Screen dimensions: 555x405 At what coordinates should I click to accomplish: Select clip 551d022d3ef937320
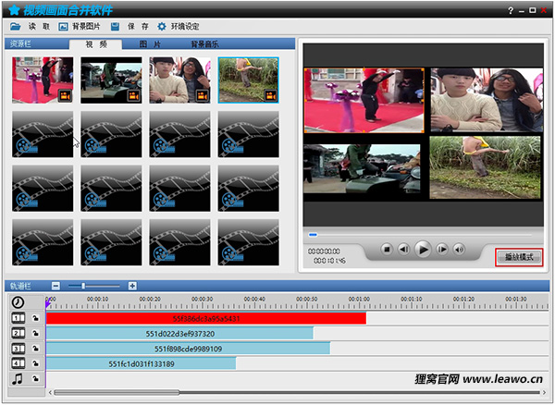pyautogui.click(x=179, y=334)
